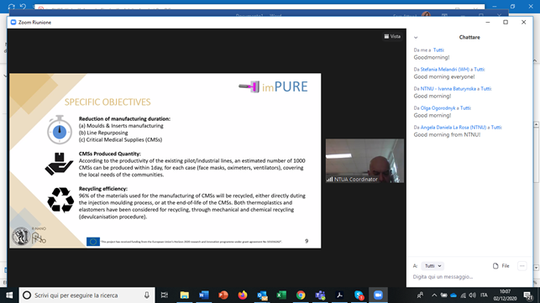Show hidden system tray icons chevron
Image resolution: width=540 pixels, height=303 pixels.
click(x=434, y=295)
